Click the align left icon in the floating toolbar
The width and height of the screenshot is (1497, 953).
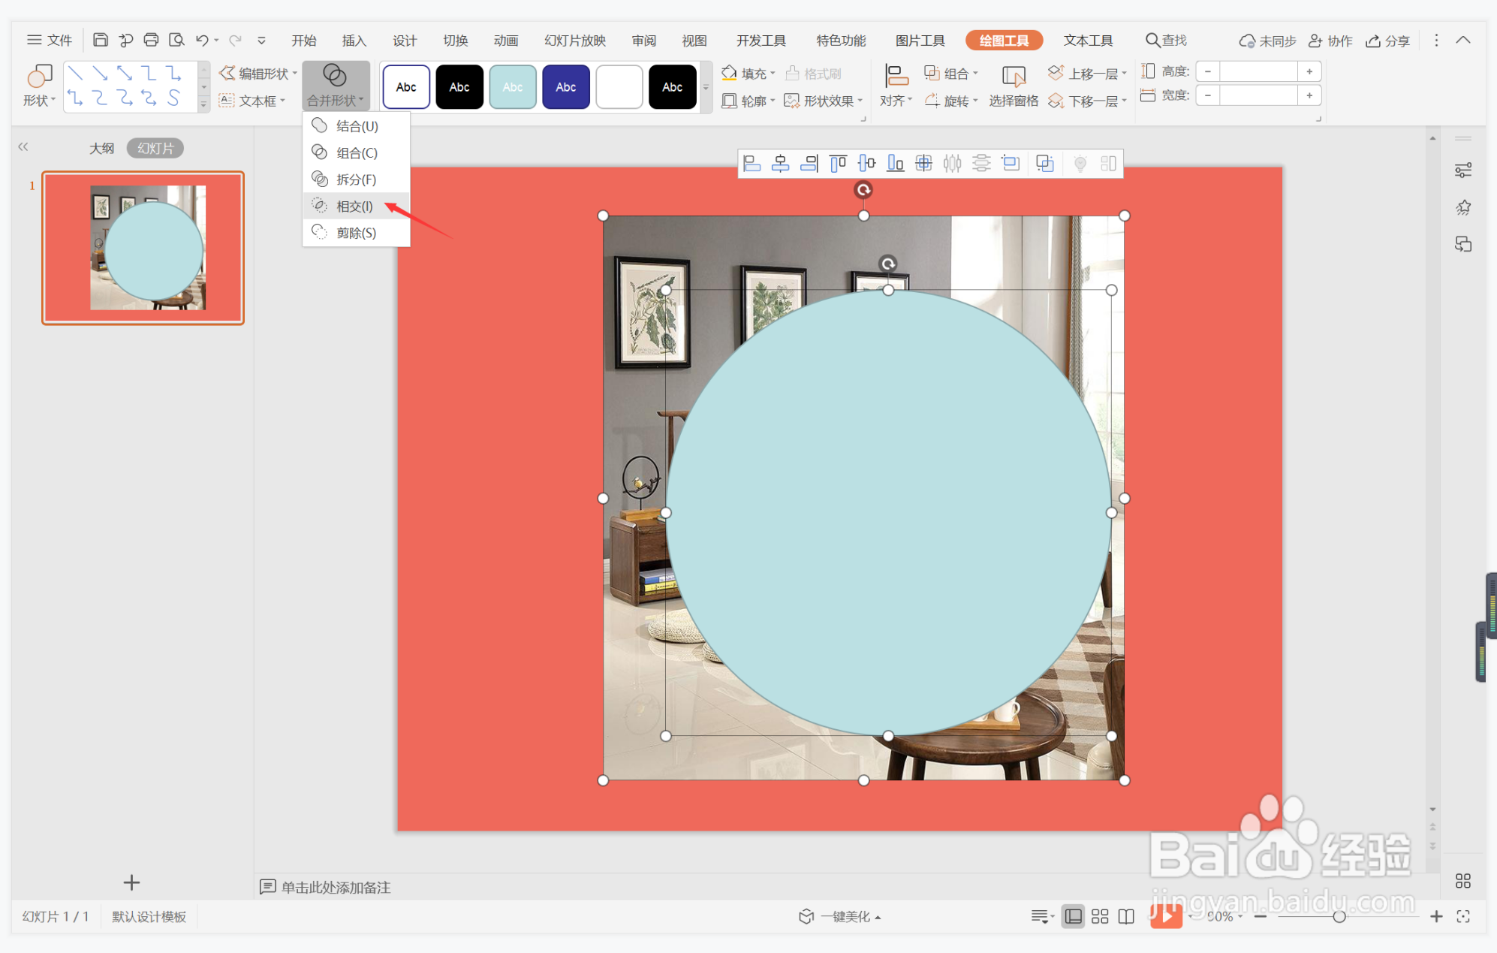click(x=752, y=163)
